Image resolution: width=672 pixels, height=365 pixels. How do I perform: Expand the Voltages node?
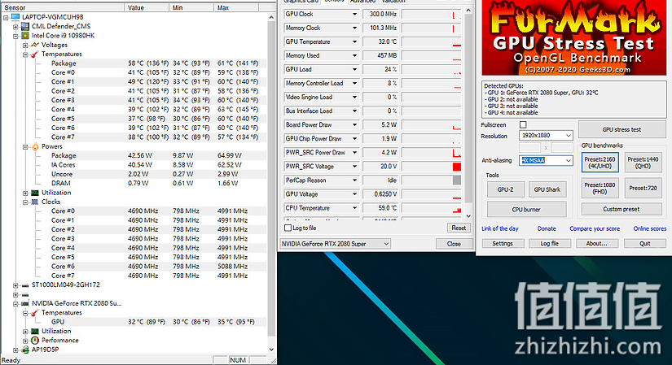coord(25,45)
